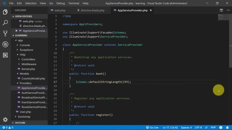
Task: Change end of line sequence LF
Action: pos(206,127)
